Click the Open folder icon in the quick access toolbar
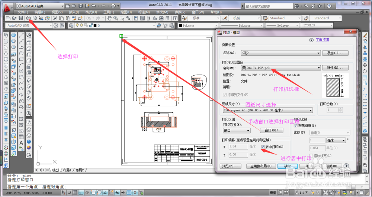Viewport: 372px width, 197px height. pyautogui.click(x=74, y=6)
